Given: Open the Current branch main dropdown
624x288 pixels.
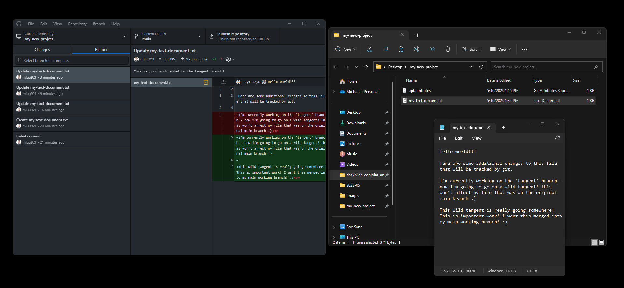Looking at the screenshot, I should tap(168, 36).
